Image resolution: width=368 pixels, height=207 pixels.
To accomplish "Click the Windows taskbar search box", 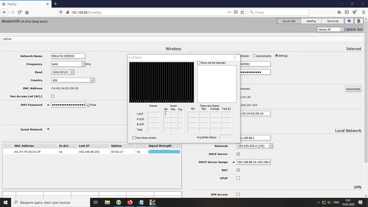I will coord(51,202).
